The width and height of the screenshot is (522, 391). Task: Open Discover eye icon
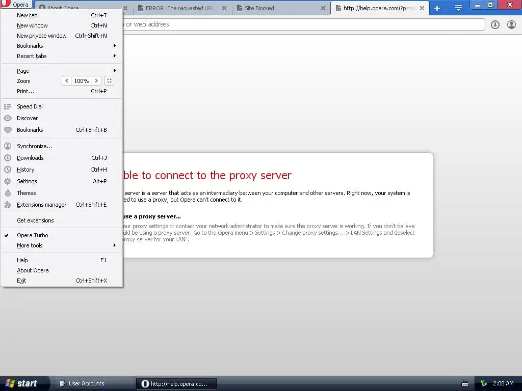(x=8, y=118)
